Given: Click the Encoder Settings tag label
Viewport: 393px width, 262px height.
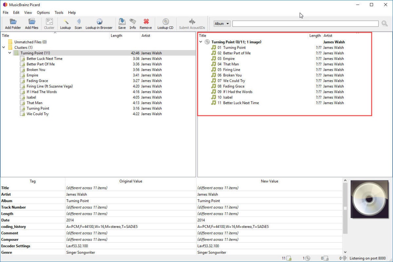Looking at the screenshot, I should point(16,246).
